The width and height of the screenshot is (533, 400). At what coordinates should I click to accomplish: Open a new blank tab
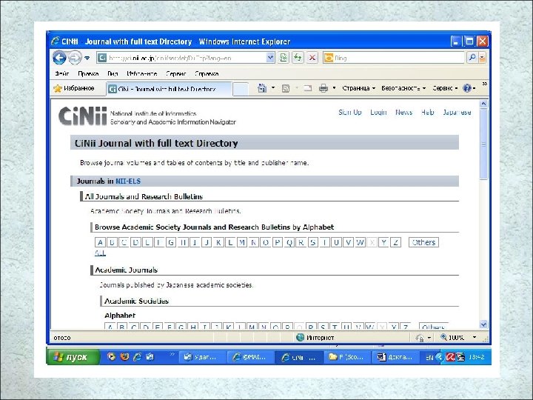pyautogui.click(x=241, y=90)
